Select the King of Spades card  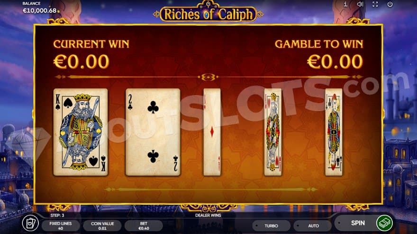(81, 132)
